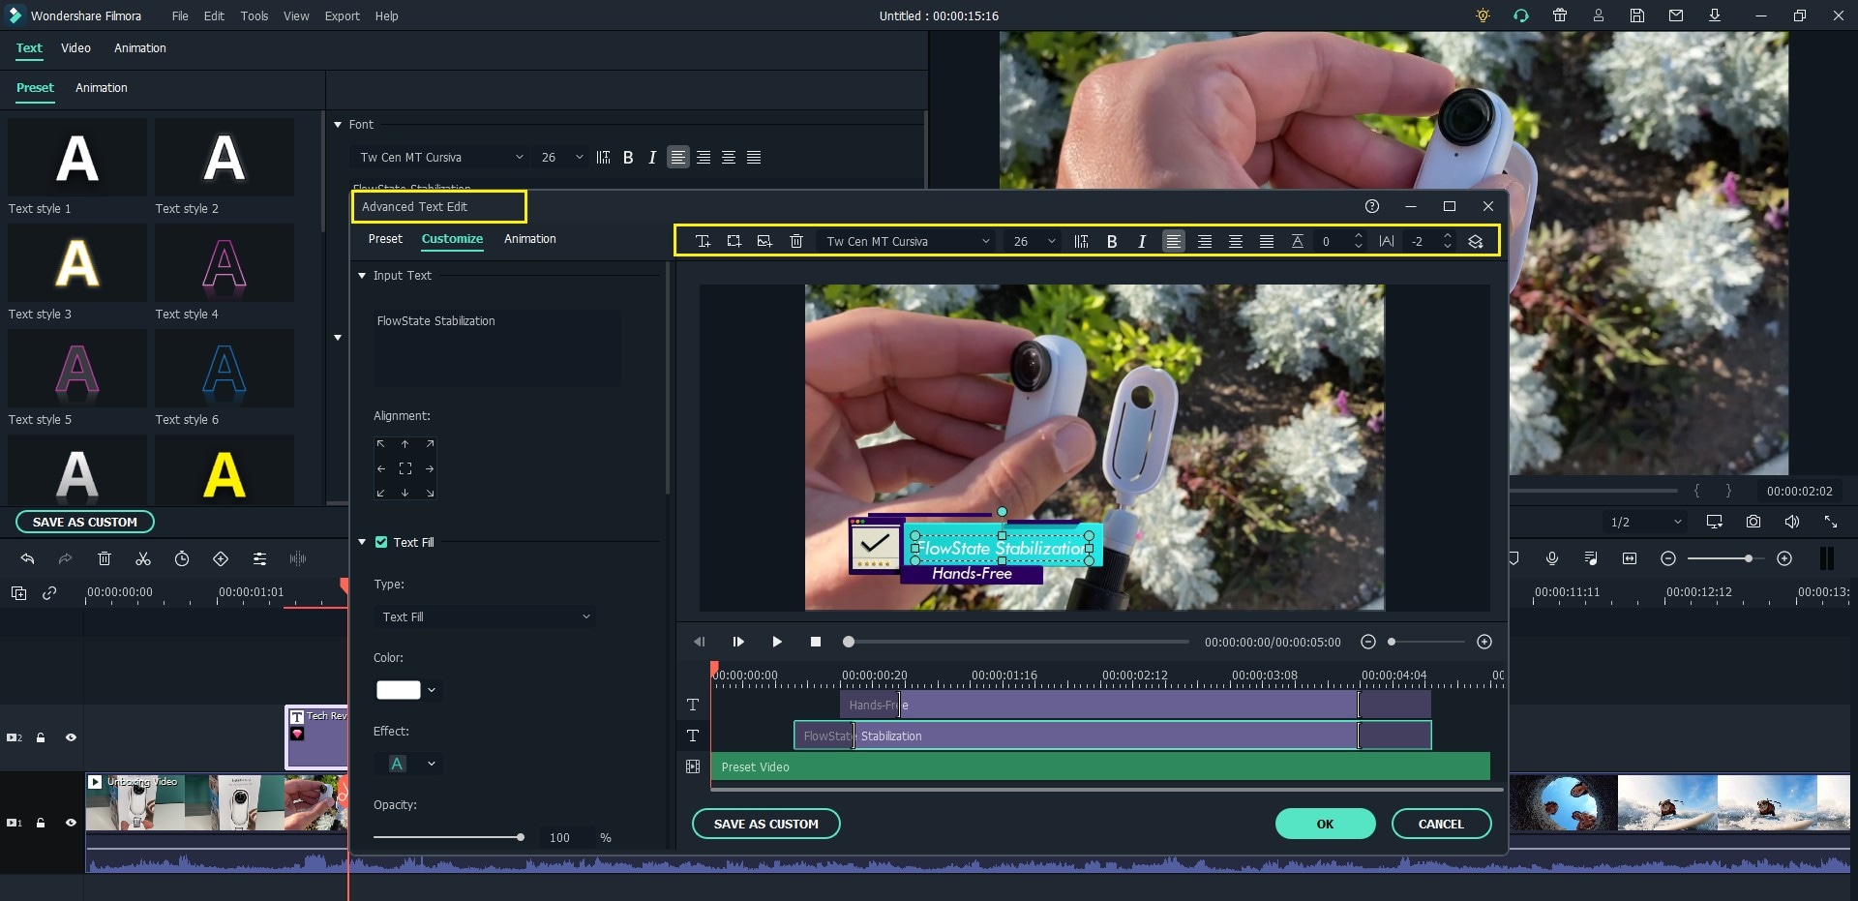Click SAVE AS CUSTOM in main panel
Image resolution: width=1858 pixels, height=901 pixels.
85,522
